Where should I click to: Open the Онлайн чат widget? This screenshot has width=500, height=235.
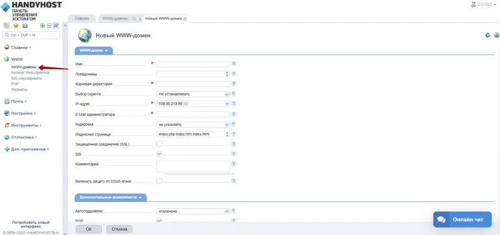coord(462,219)
